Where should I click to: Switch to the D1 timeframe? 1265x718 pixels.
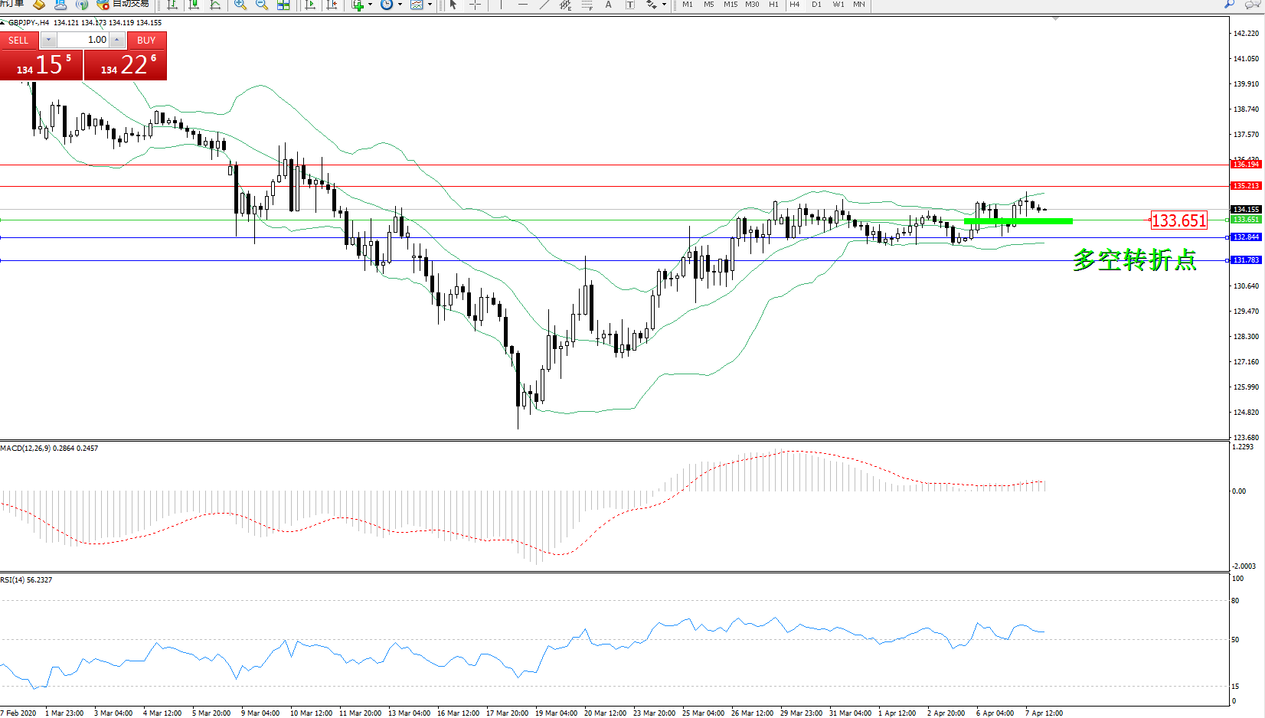tap(816, 5)
